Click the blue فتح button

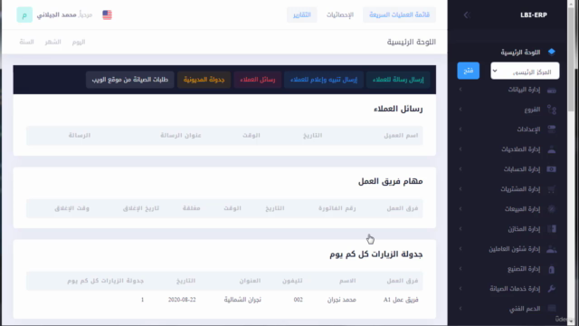[469, 71]
